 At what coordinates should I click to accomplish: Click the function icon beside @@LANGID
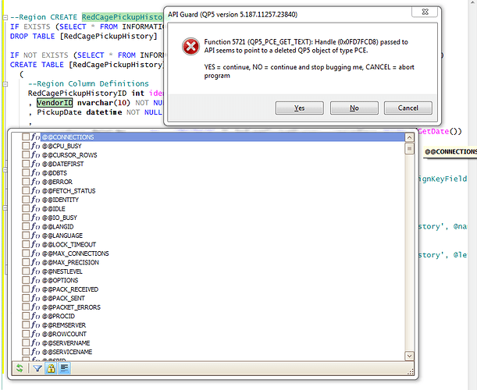click(x=35, y=226)
